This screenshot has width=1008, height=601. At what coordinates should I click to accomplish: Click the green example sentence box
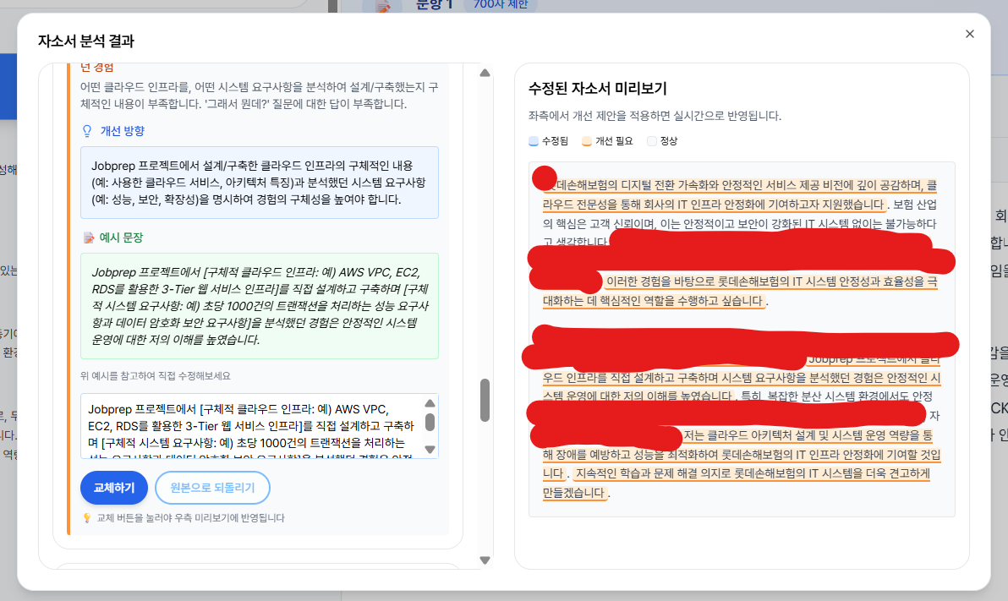260,306
